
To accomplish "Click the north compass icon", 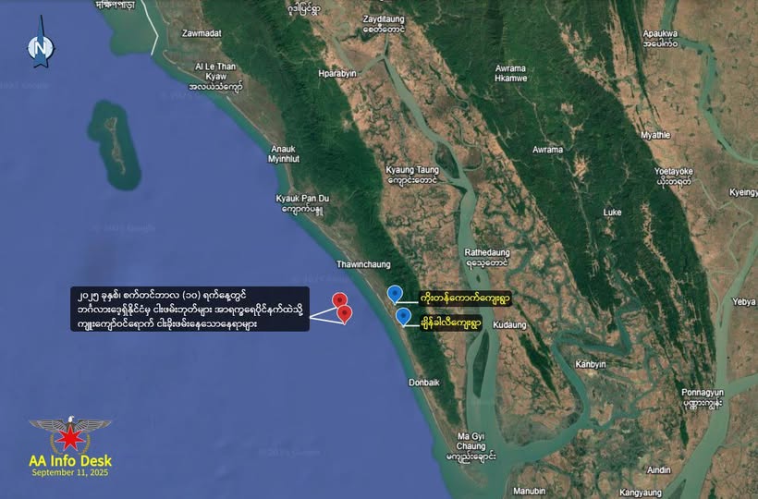I will pos(41,43).
